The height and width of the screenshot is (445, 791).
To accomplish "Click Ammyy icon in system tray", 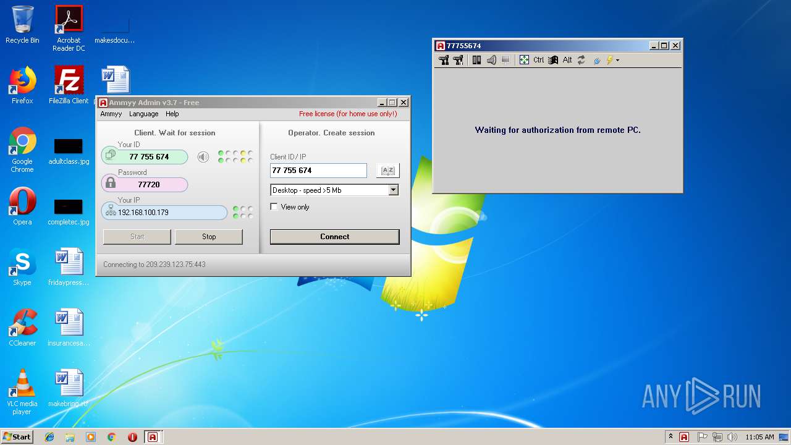I will tap(684, 437).
